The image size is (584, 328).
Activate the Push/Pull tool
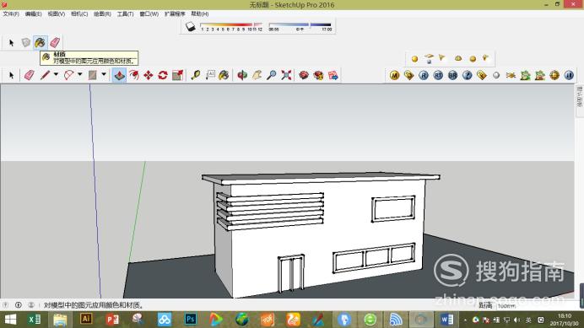coord(119,75)
